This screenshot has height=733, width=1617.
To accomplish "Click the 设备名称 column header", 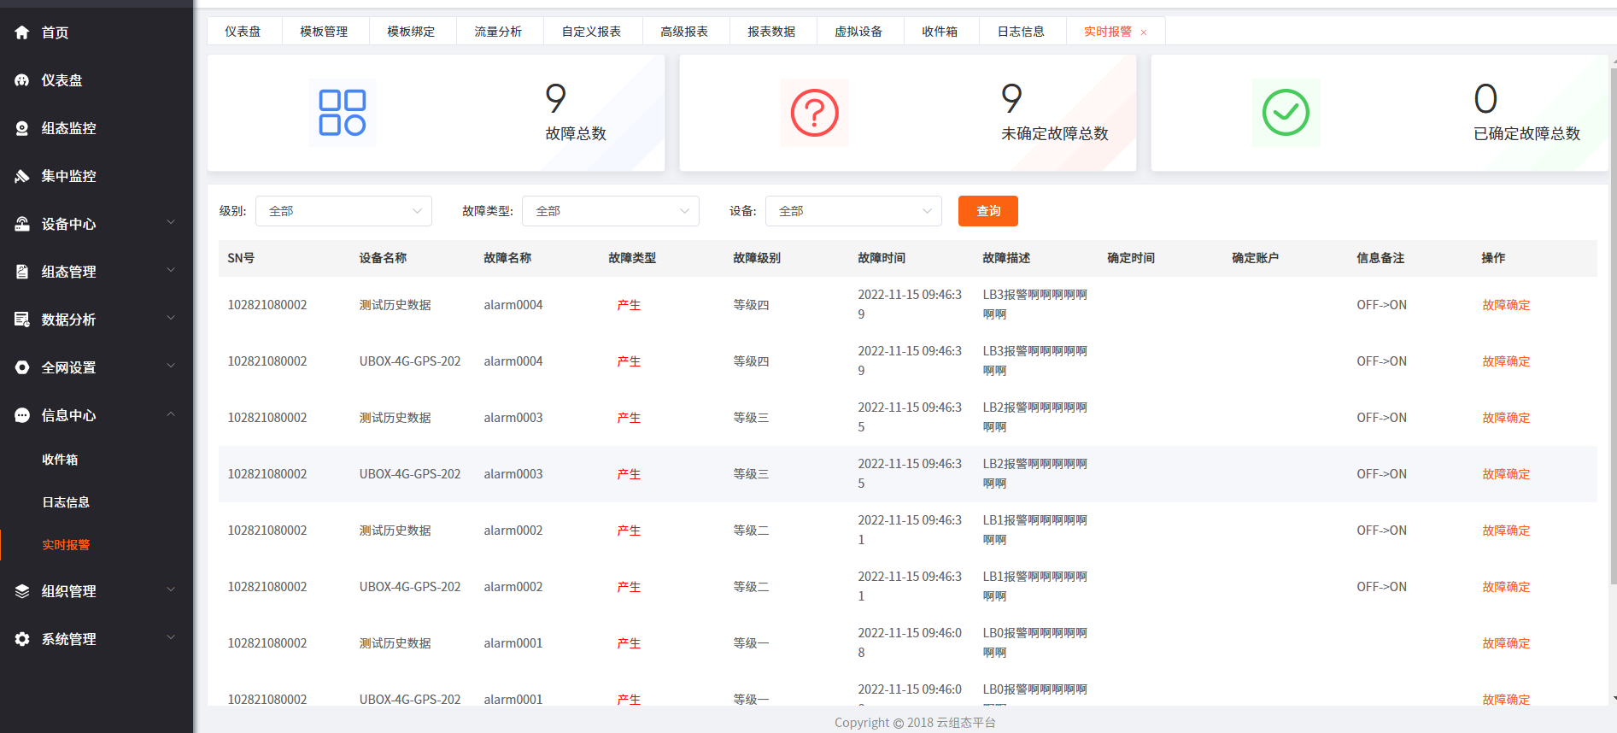I will point(383,258).
